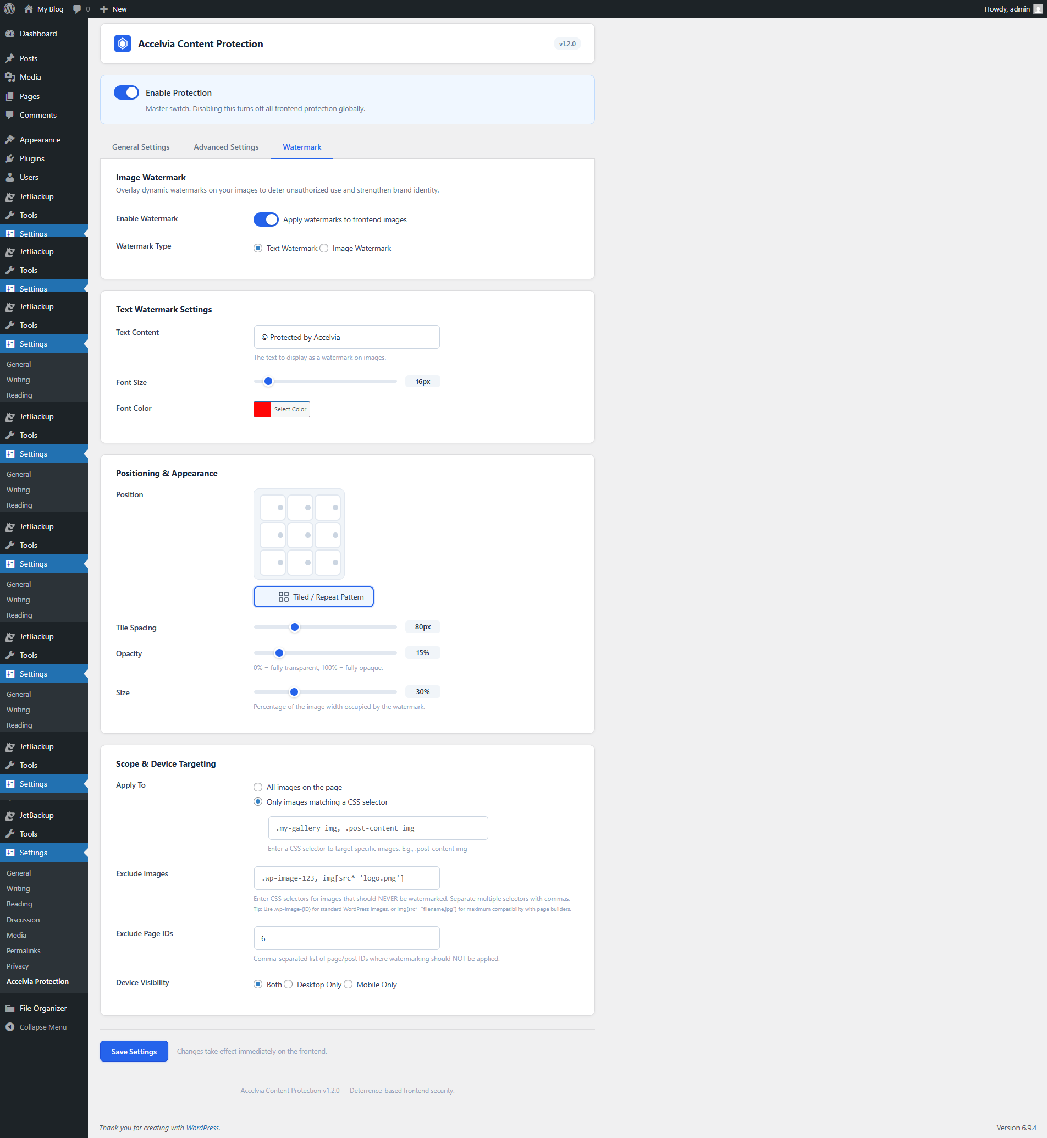The image size is (1047, 1138).
Task: Focus the CSS selector input under Apply To
Action: (378, 828)
